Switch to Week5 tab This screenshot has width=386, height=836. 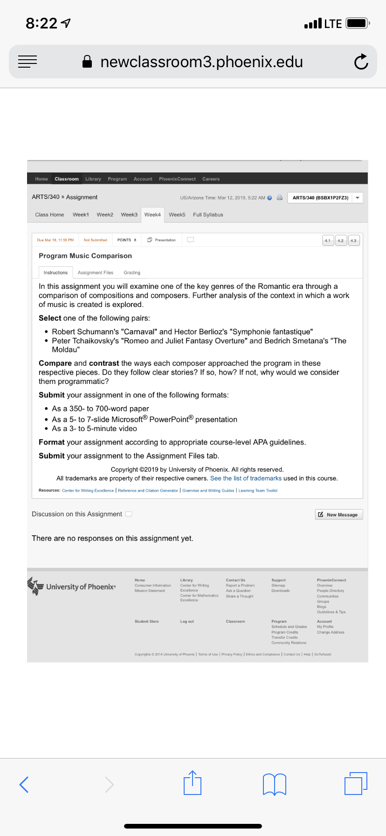[177, 215]
